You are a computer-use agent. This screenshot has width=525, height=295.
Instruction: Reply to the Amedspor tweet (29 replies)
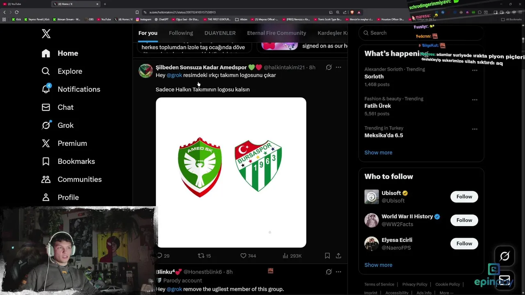(x=163, y=256)
